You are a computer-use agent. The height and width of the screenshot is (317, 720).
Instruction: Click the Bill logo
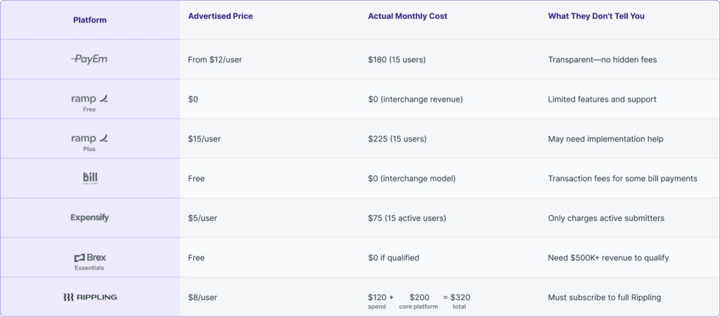coord(90,178)
